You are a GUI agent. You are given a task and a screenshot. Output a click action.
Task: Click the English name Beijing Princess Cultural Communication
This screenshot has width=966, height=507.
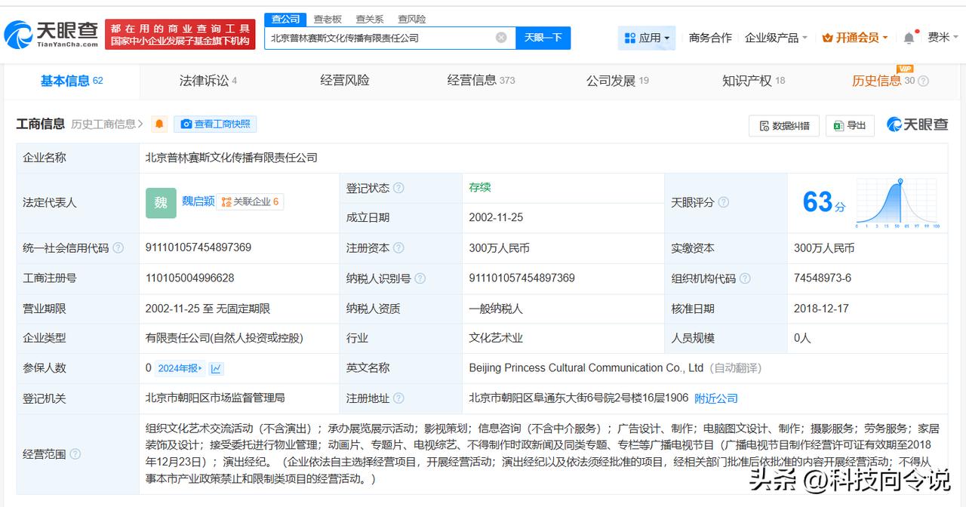point(586,368)
